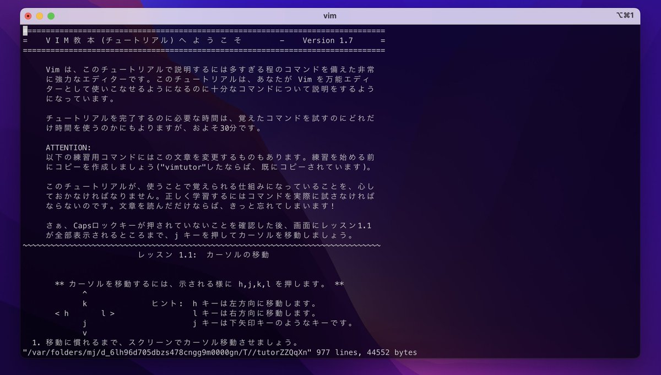Click the line starting '以下の練習用コマンド'

pyautogui.click(x=212, y=157)
